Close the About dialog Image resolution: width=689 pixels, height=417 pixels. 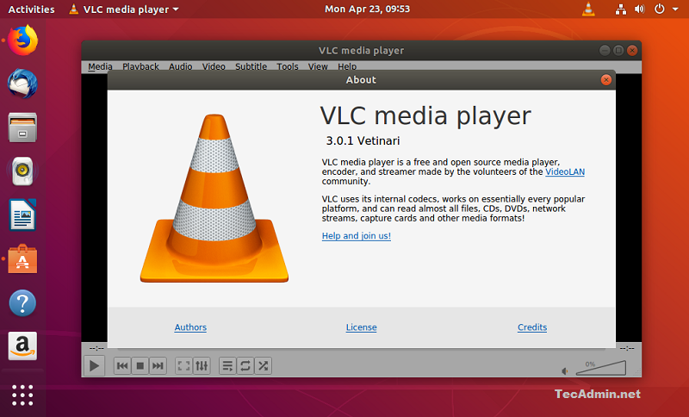click(x=606, y=80)
